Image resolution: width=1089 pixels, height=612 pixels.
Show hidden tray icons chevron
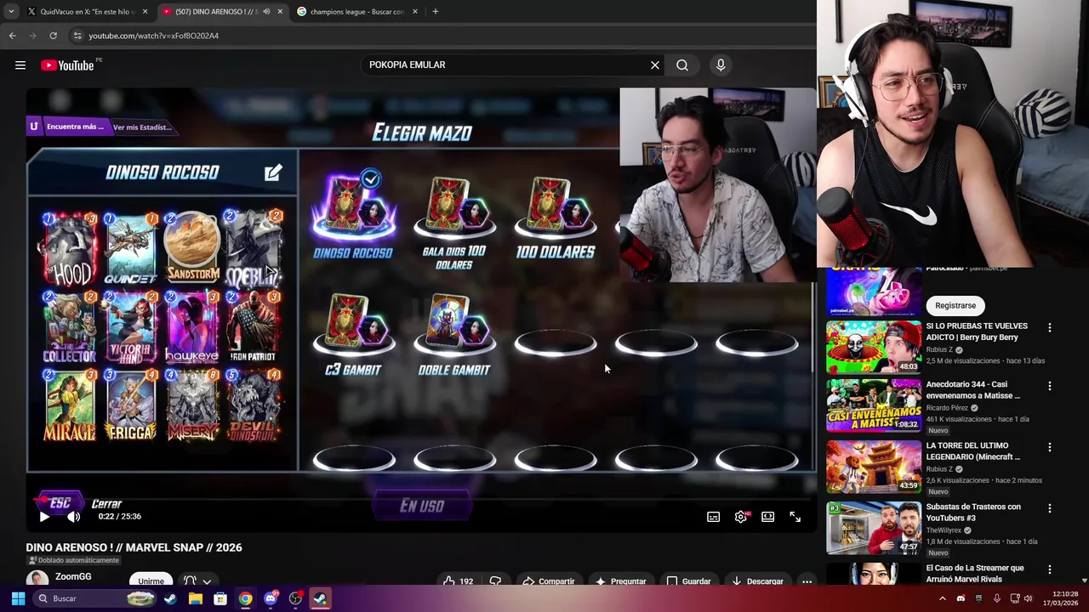click(x=942, y=598)
